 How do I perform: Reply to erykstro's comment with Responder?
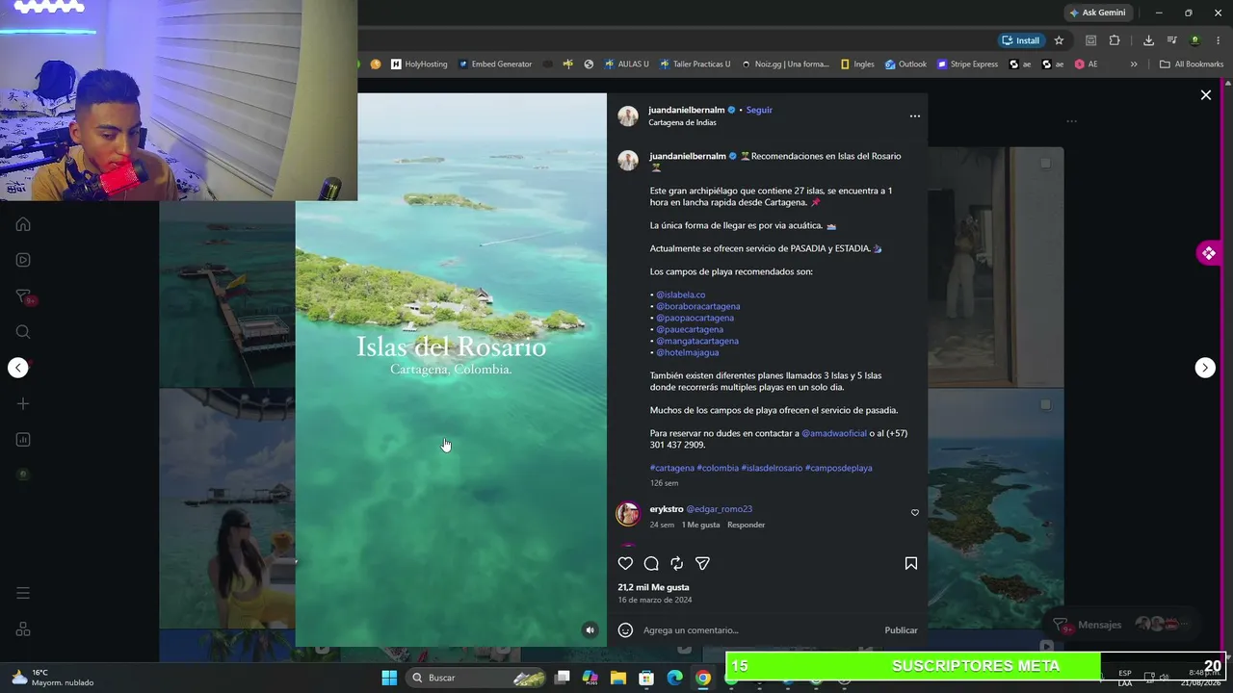pos(747,525)
